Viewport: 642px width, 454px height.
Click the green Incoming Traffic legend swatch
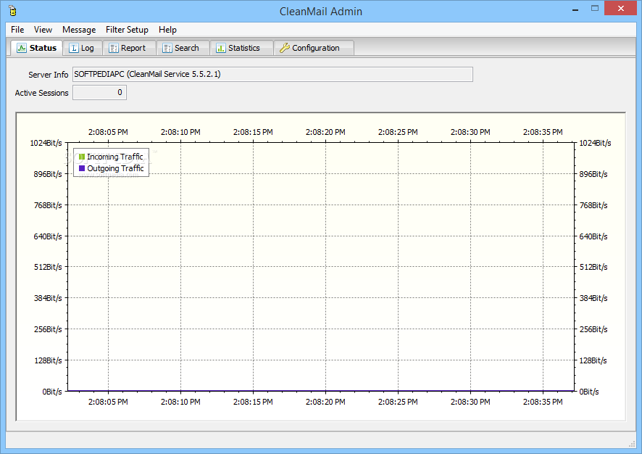[x=82, y=157]
